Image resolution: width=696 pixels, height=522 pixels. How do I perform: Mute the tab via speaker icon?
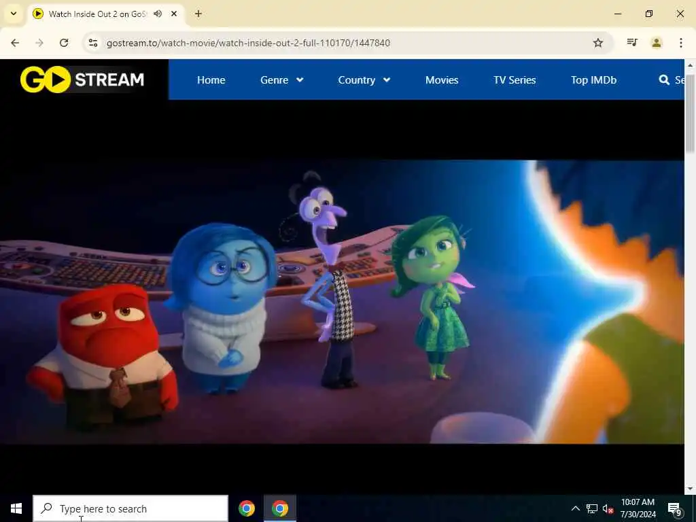coord(158,14)
